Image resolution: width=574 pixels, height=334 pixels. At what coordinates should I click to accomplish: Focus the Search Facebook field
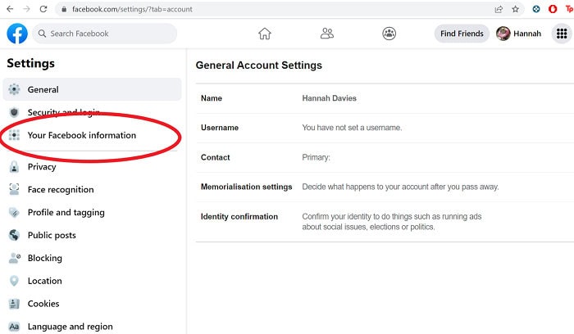point(105,34)
